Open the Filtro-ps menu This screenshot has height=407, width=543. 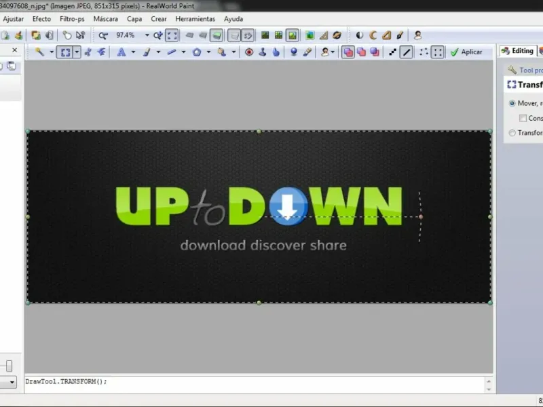click(x=72, y=19)
